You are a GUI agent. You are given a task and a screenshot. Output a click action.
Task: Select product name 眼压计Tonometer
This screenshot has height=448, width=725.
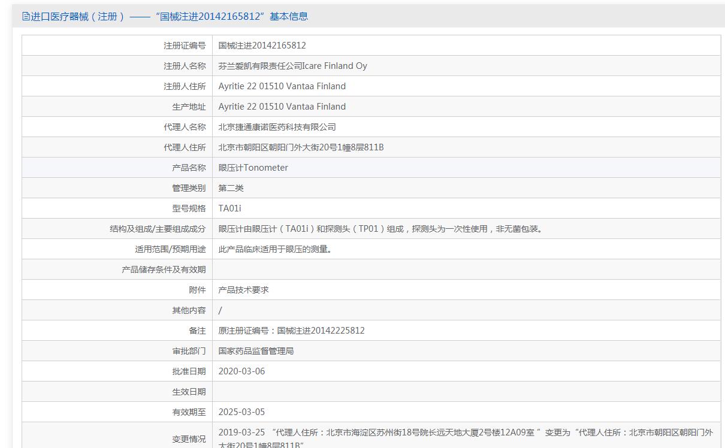(x=253, y=168)
